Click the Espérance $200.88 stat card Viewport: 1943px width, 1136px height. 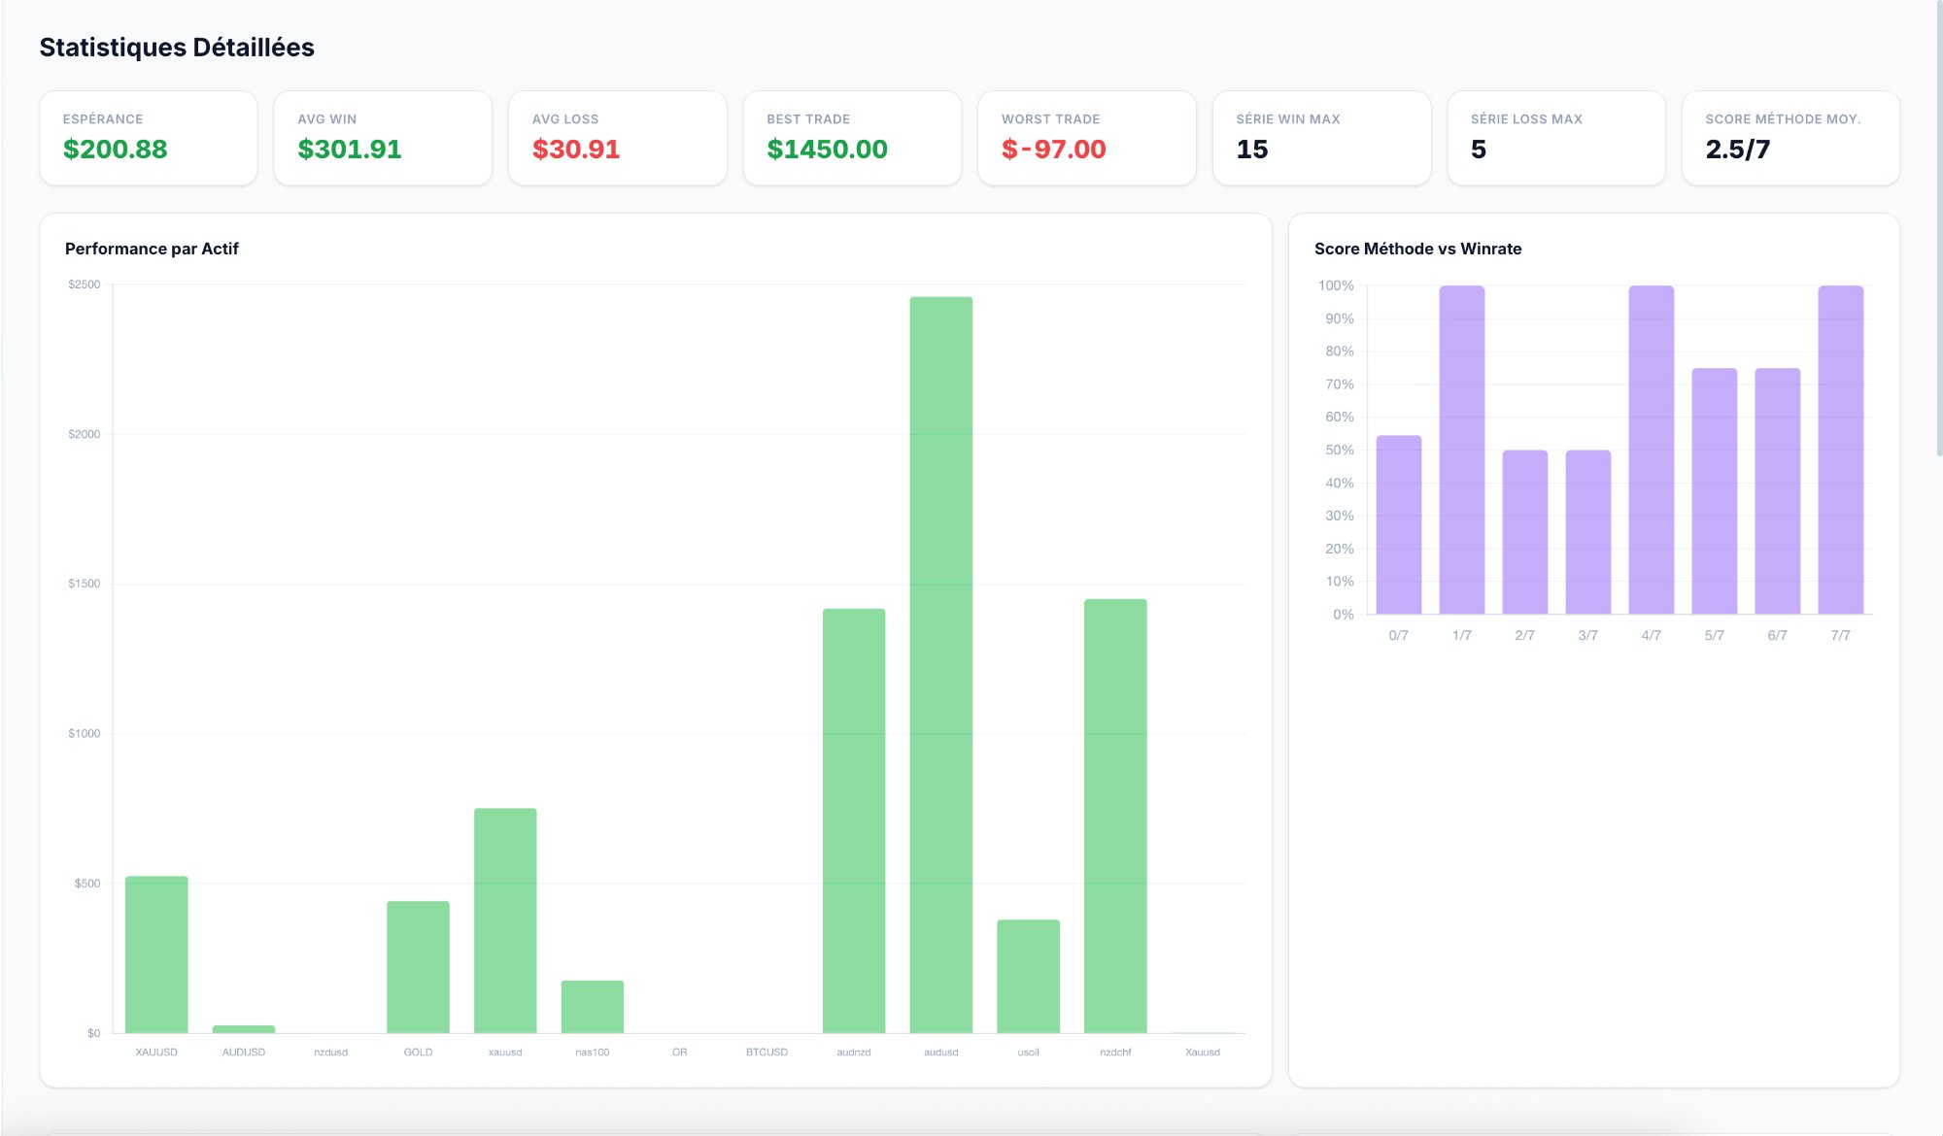pyautogui.click(x=149, y=138)
